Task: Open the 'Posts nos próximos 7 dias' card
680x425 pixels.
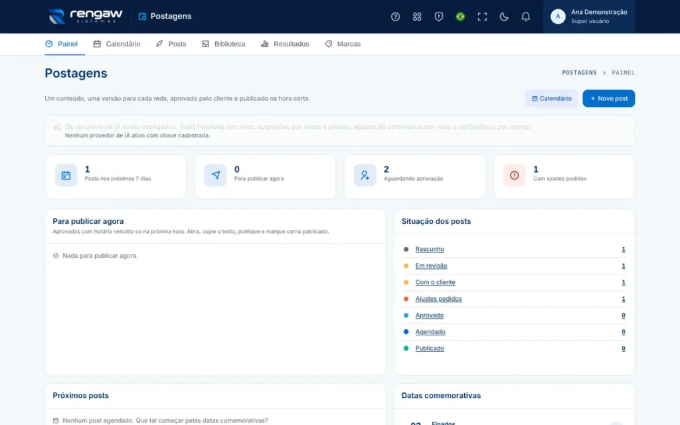Action: (116, 177)
